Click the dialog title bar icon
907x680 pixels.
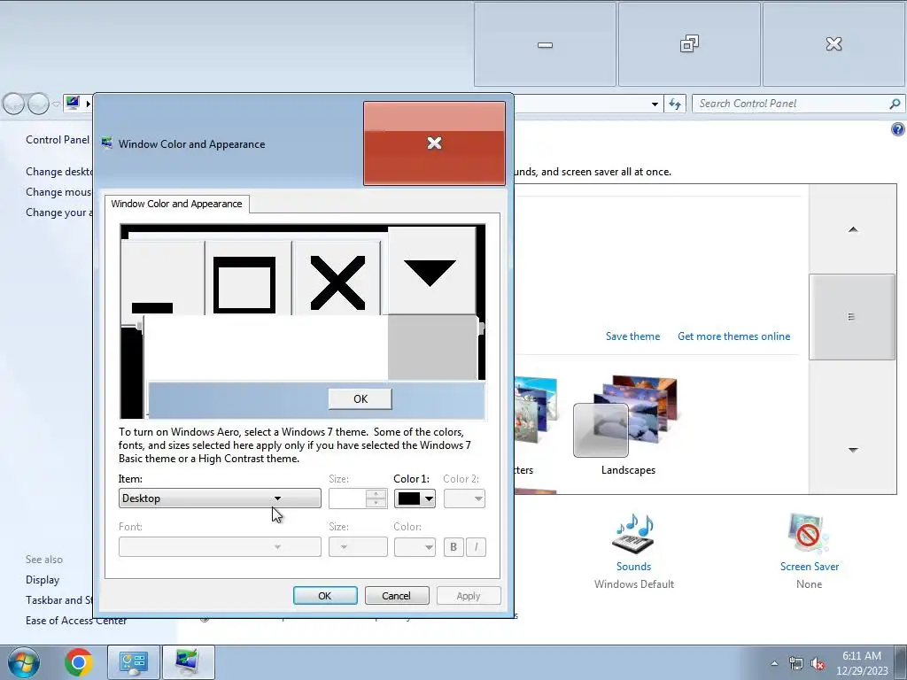point(107,143)
